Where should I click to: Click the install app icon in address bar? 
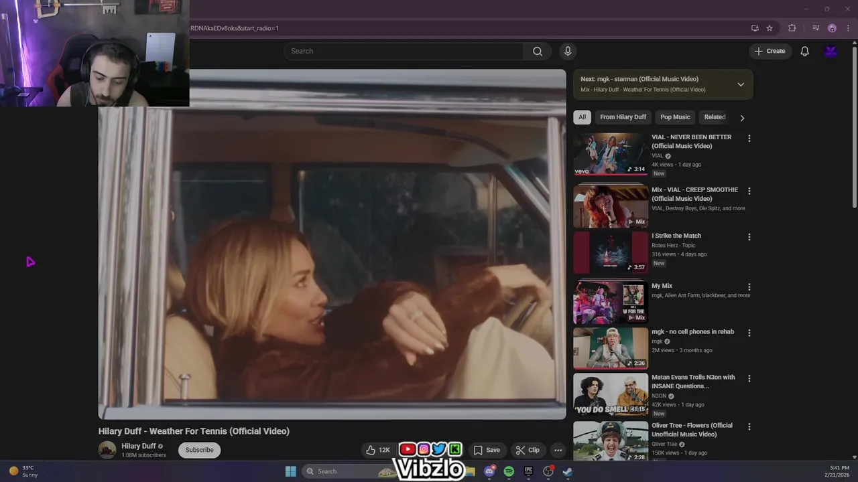click(755, 28)
